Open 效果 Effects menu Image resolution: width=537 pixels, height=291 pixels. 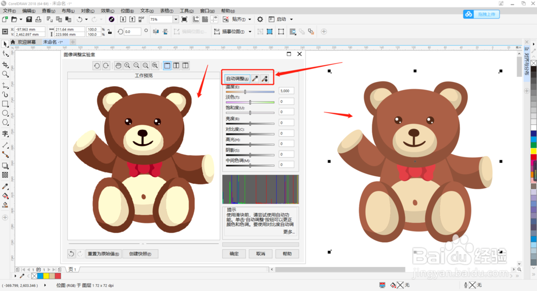click(x=107, y=11)
